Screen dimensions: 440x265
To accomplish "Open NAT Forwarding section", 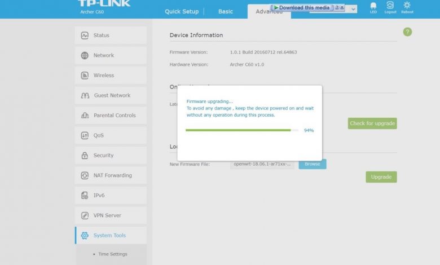I will [111, 175].
